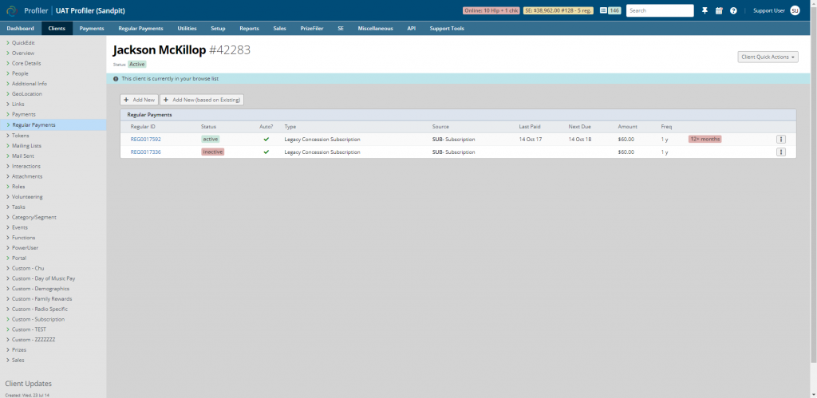Click Support User name in header
This screenshot has height=398, width=817.
point(769,10)
